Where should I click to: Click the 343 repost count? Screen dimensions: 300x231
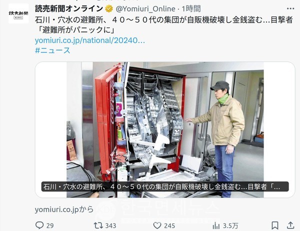[111, 225]
